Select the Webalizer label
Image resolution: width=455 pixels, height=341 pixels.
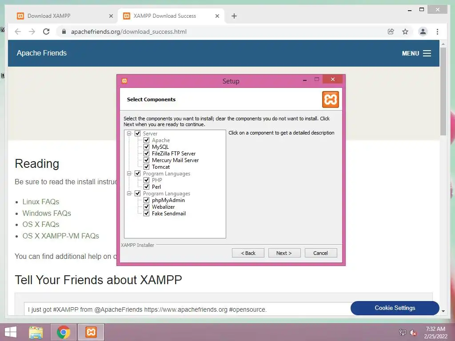pyautogui.click(x=164, y=207)
